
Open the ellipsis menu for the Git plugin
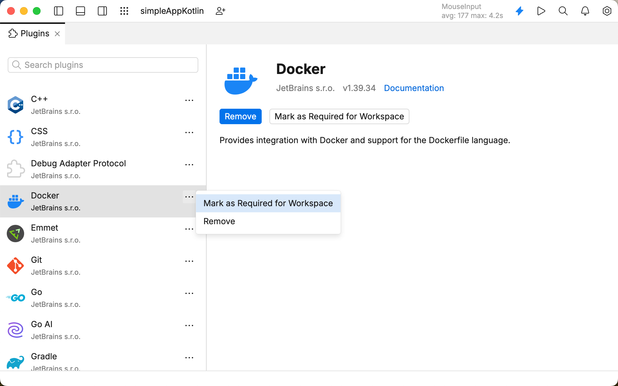point(189,261)
